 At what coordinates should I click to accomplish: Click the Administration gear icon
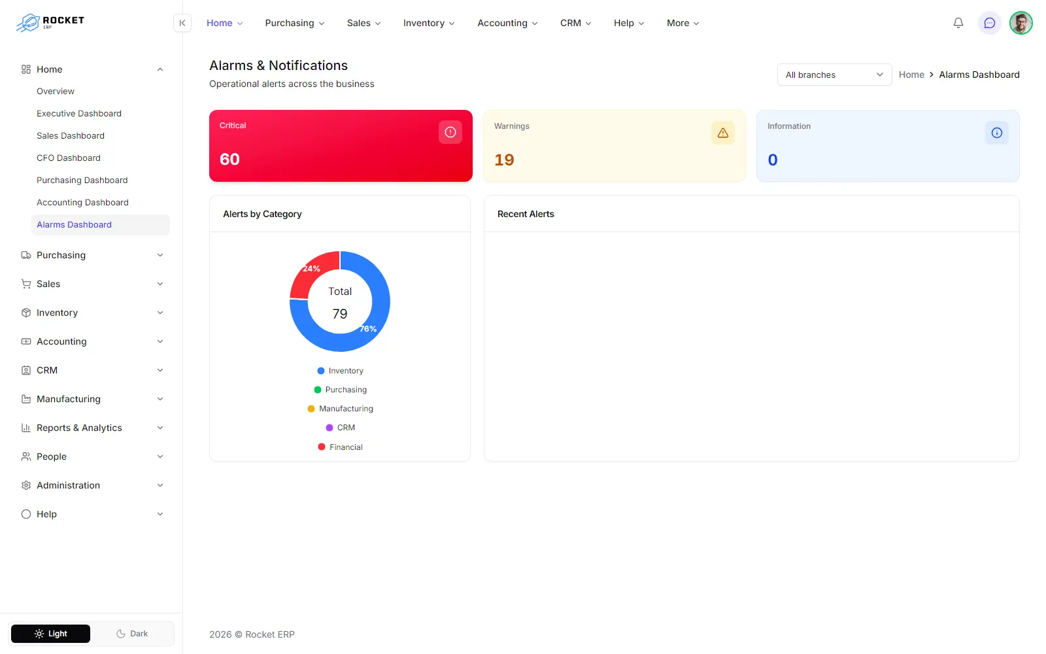coord(26,485)
